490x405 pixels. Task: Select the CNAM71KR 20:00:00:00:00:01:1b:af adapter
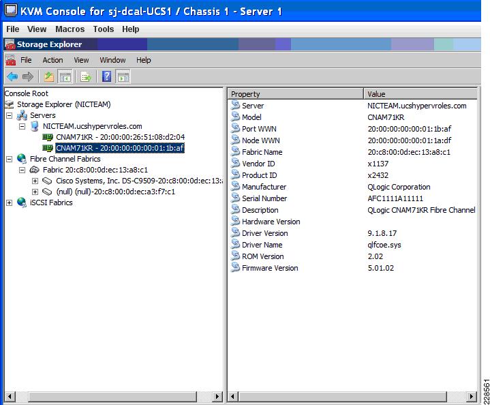pos(120,148)
